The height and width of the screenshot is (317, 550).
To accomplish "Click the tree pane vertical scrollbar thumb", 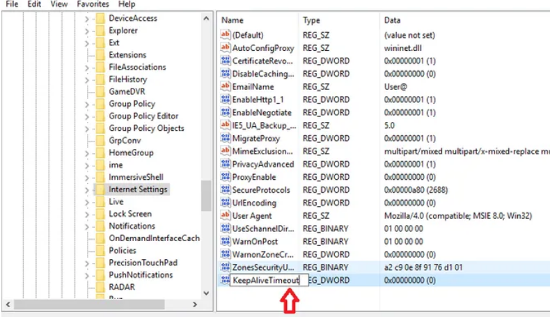I will [206, 195].
